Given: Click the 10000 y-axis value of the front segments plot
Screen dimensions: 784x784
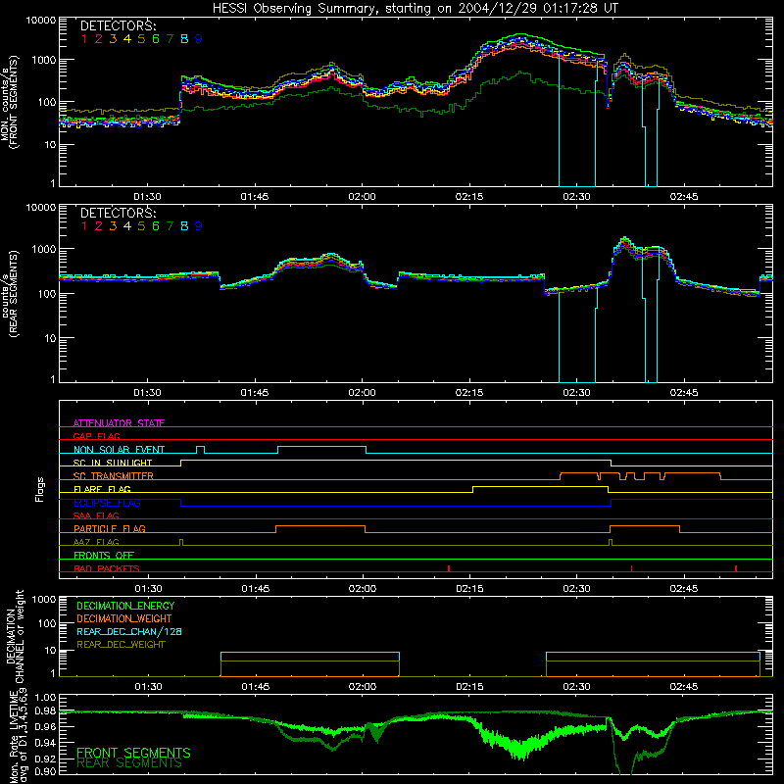Looking at the screenshot, I should coord(41,21).
